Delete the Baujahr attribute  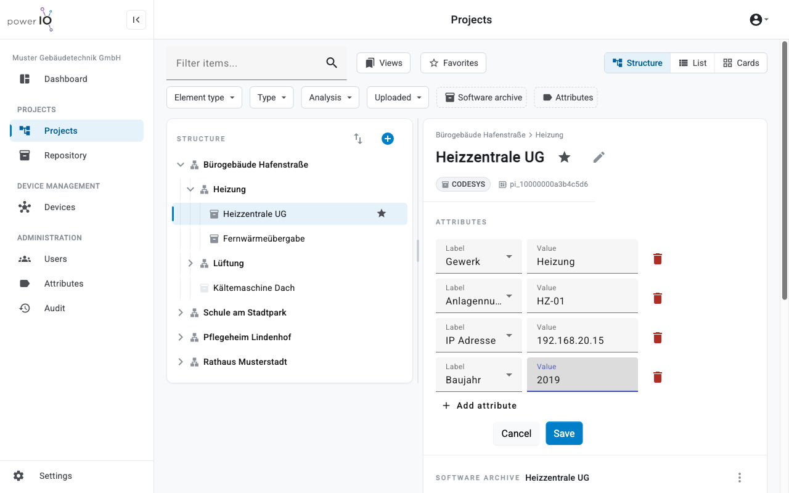pos(658,377)
